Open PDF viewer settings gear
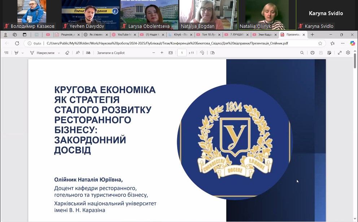This screenshot has height=222, width=358. click(348, 53)
